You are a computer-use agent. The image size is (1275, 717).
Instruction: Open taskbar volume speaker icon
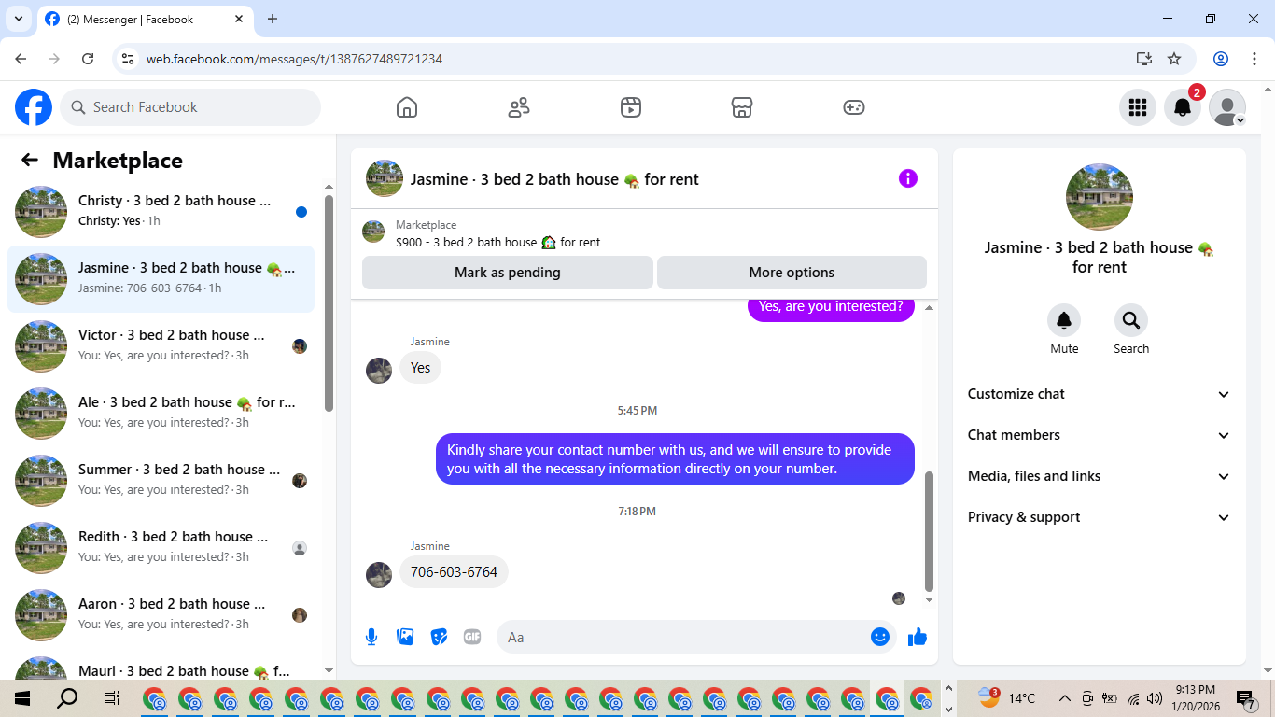click(1155, 698)
